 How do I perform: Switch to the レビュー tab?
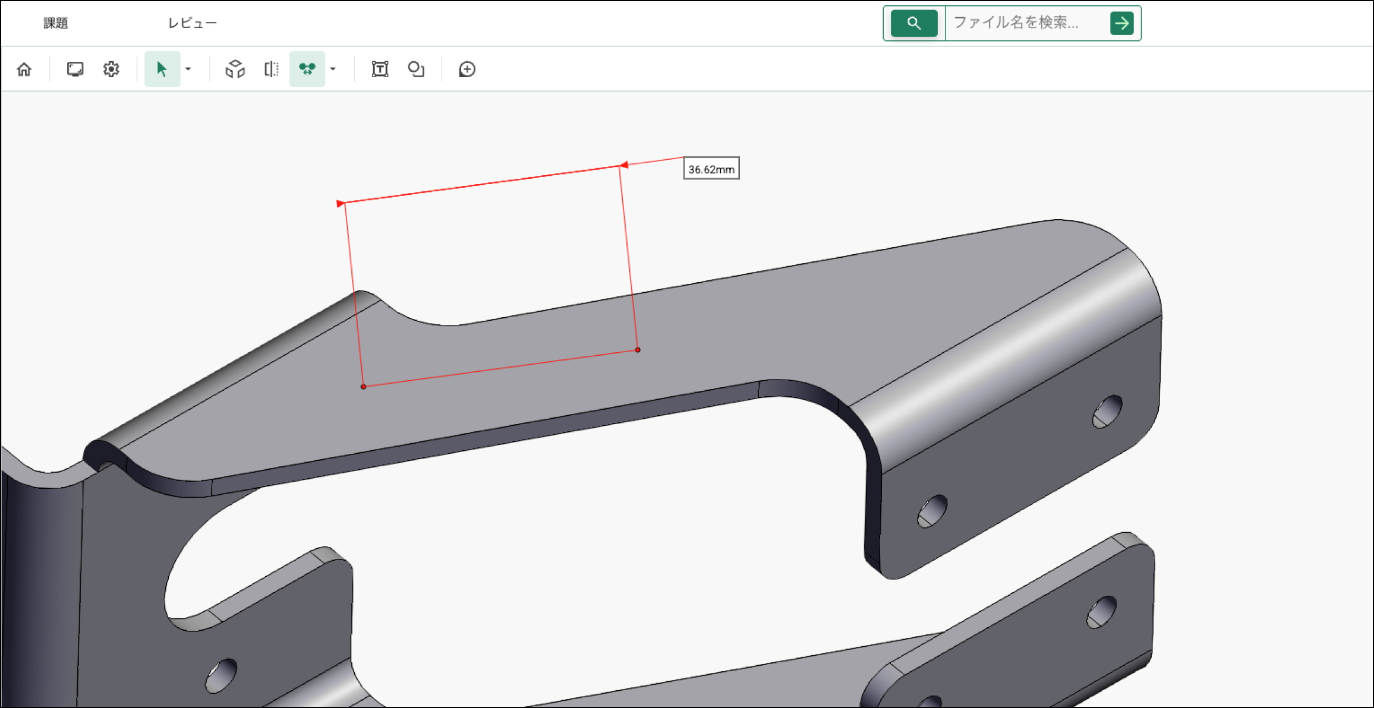click(x=192, y=23)
